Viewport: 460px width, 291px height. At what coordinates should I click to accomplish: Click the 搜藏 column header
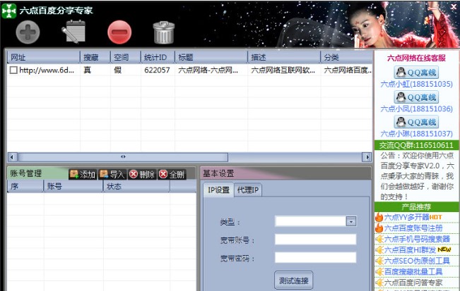[x=95, y=57]
